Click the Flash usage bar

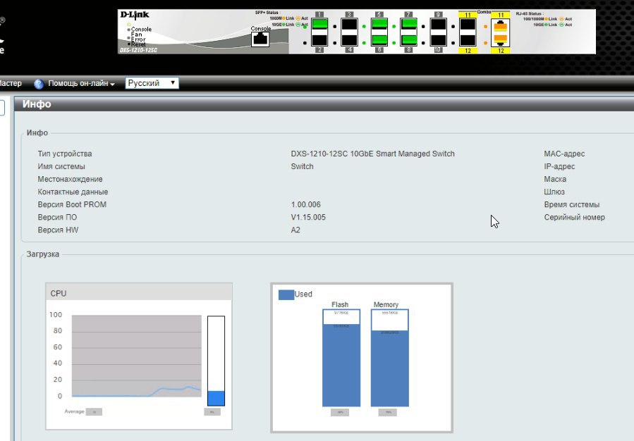click(341, 358)
